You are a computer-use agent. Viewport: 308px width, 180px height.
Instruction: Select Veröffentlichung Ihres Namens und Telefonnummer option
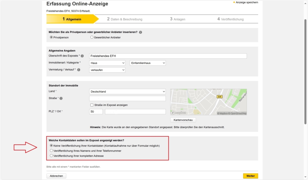[x=51, y=151]
